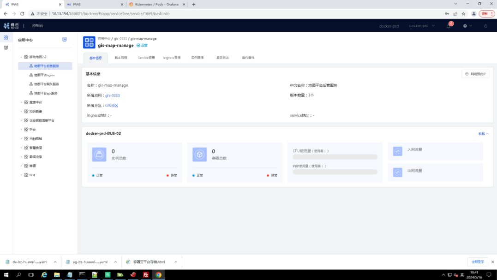Open the docker-prd dropdown in the header

click(422, 26)
